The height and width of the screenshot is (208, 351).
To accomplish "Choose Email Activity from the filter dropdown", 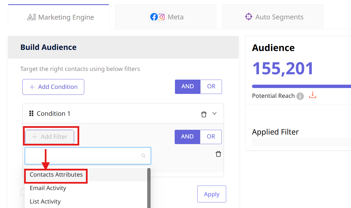I will [48, 188].
